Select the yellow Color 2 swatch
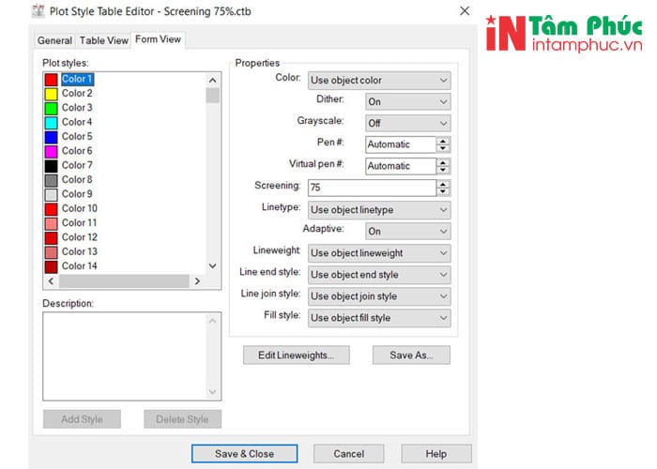This screenshot has width=657, height=469. pyautogui.click(x=51, y=94)
